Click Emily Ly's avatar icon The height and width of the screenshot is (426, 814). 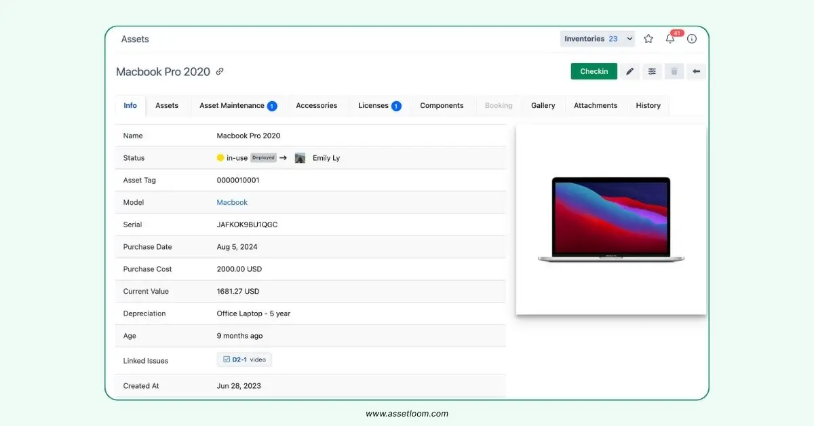click(x=300, y=157)
